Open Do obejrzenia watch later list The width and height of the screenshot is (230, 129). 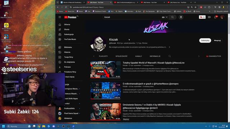point(69,62)
